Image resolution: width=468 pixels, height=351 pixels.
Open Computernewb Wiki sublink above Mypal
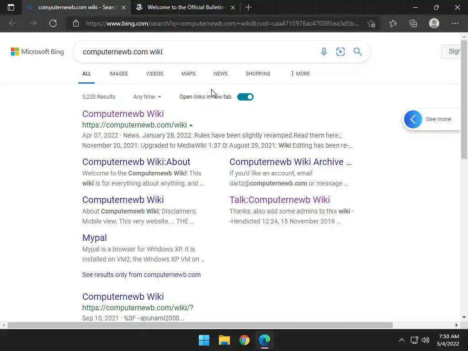pos(123,200)
